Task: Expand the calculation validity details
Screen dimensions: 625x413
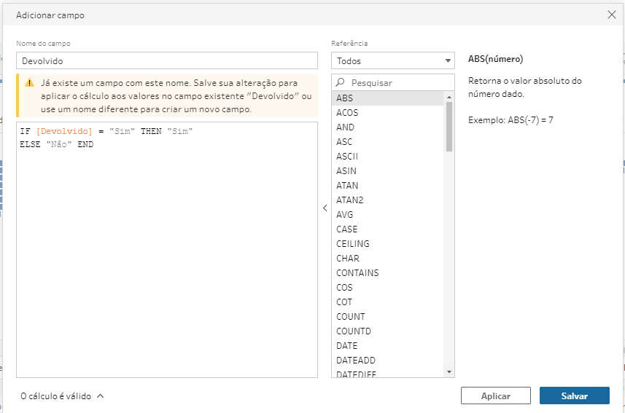Action: pos(101,396)
